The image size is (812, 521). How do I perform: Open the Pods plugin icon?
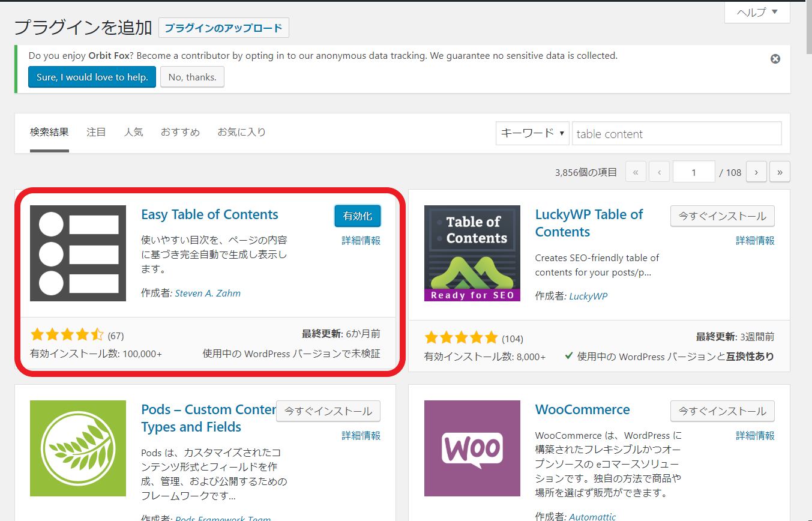coord(78,448)
